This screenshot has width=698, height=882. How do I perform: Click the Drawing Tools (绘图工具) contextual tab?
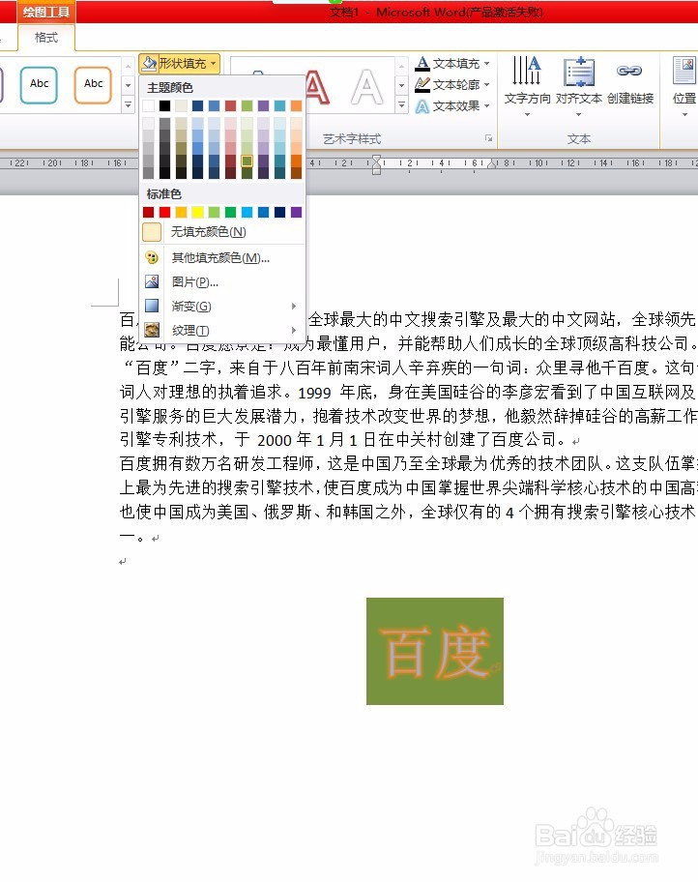point(46,12)
